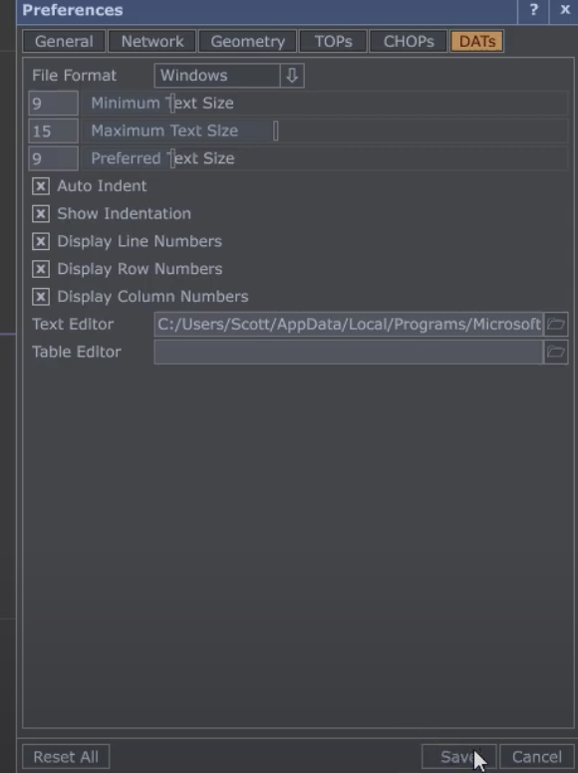Click the Maximum Text Size value field
Screen dimensions: 578x773
coord(53,131)
